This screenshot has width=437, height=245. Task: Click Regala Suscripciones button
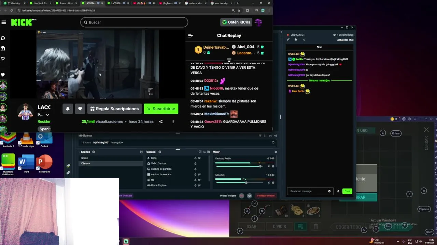(x=114, y=109)
